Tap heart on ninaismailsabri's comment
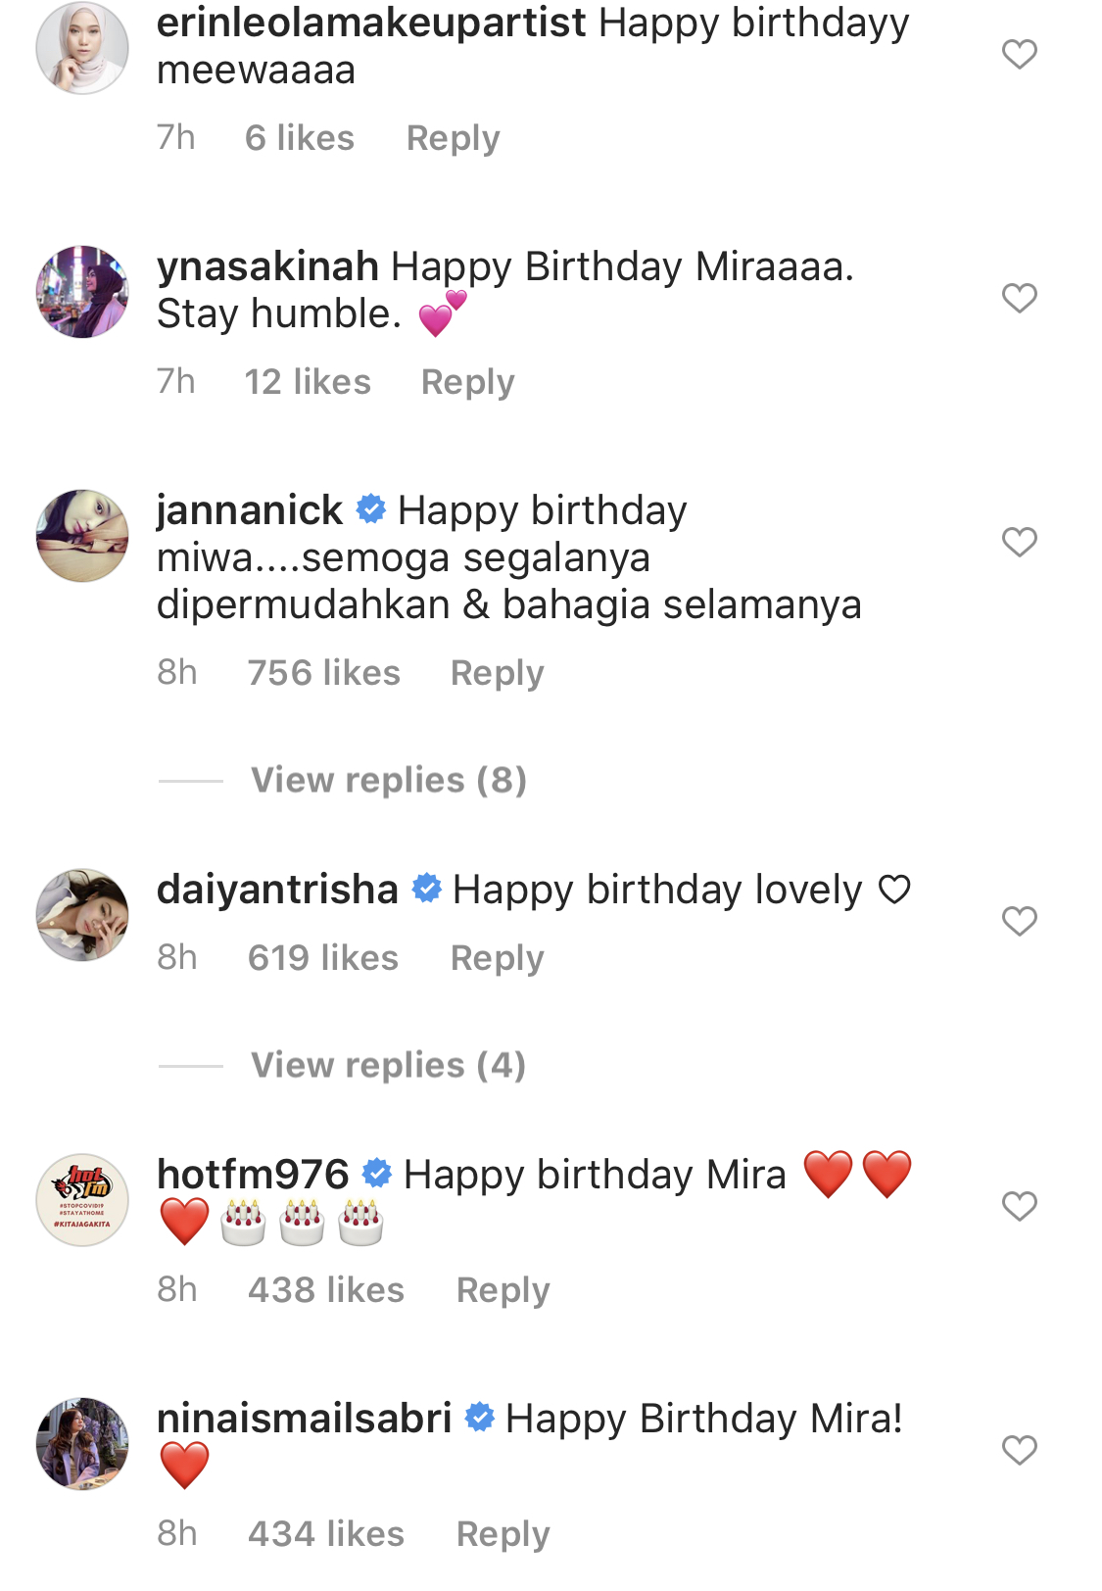Image resolution: width=1102 pixels, height=1591 pixels. pos(1019,1450)
